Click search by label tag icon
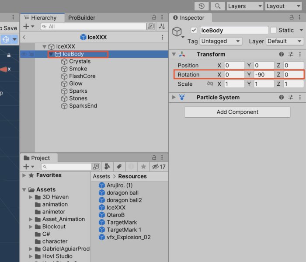 point(119,167)
